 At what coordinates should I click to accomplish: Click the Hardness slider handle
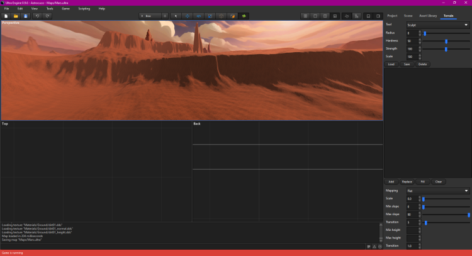click(446, 41)
